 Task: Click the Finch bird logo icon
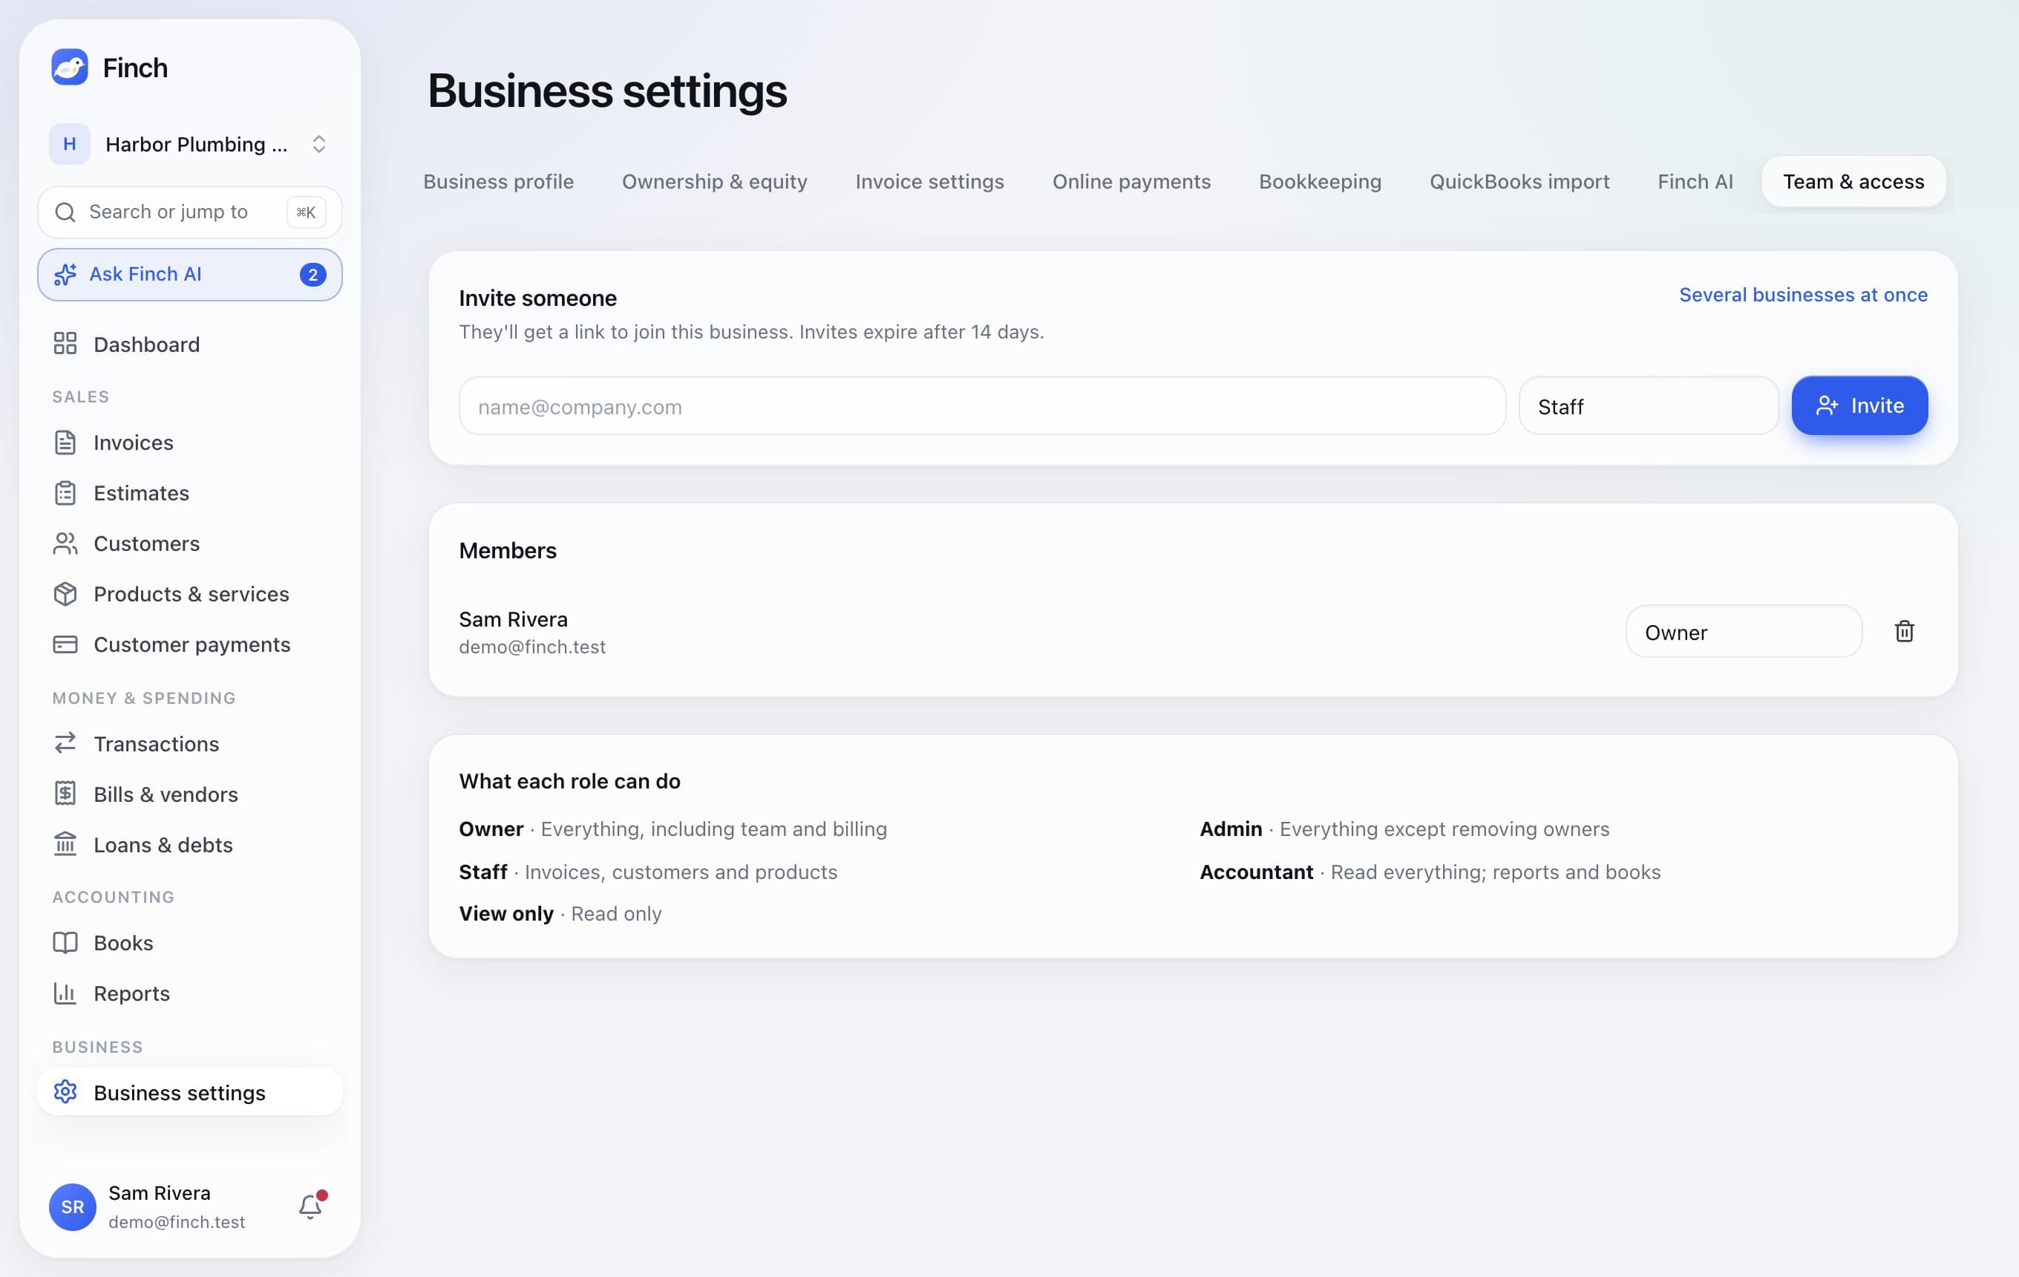coord(70,67)
